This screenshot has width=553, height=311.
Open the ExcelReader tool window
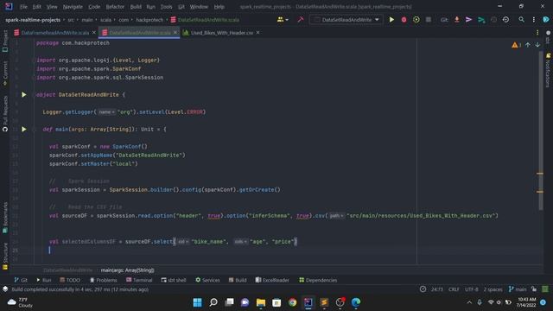272,280
